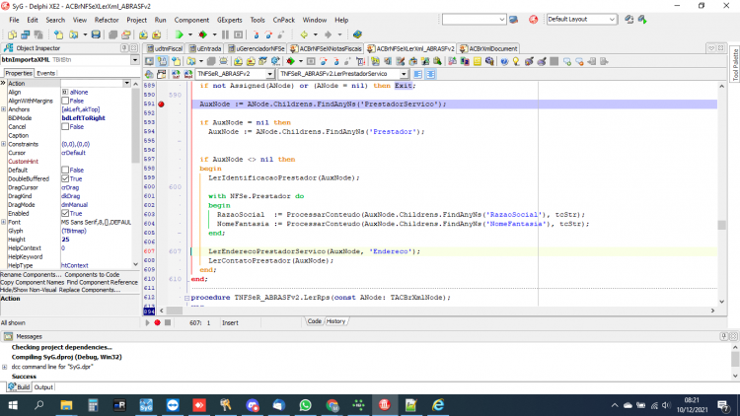Click the Trace Into debug icon
This screenshot has width=740, height=416.
point(256,35)
